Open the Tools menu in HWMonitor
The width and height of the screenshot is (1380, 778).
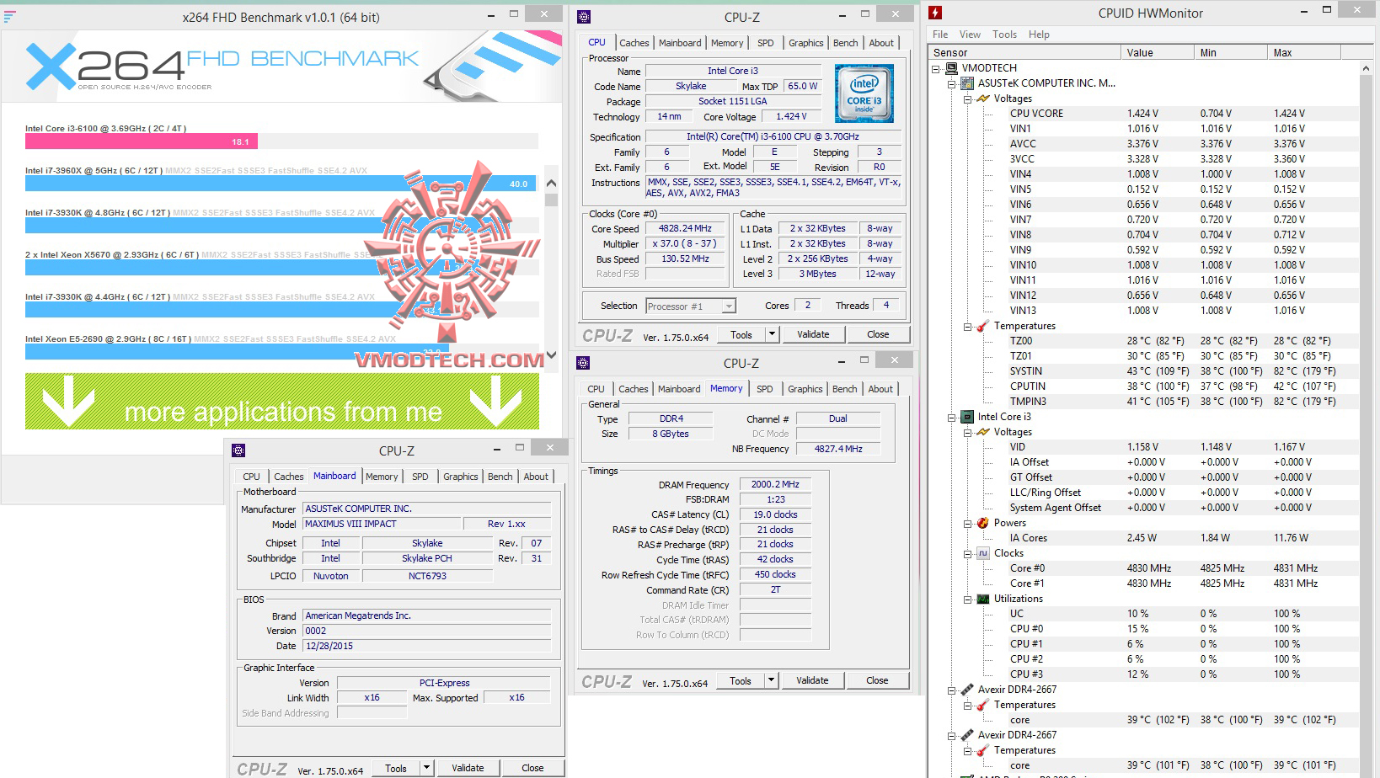pyautogui.click(x=1004, y=35)
